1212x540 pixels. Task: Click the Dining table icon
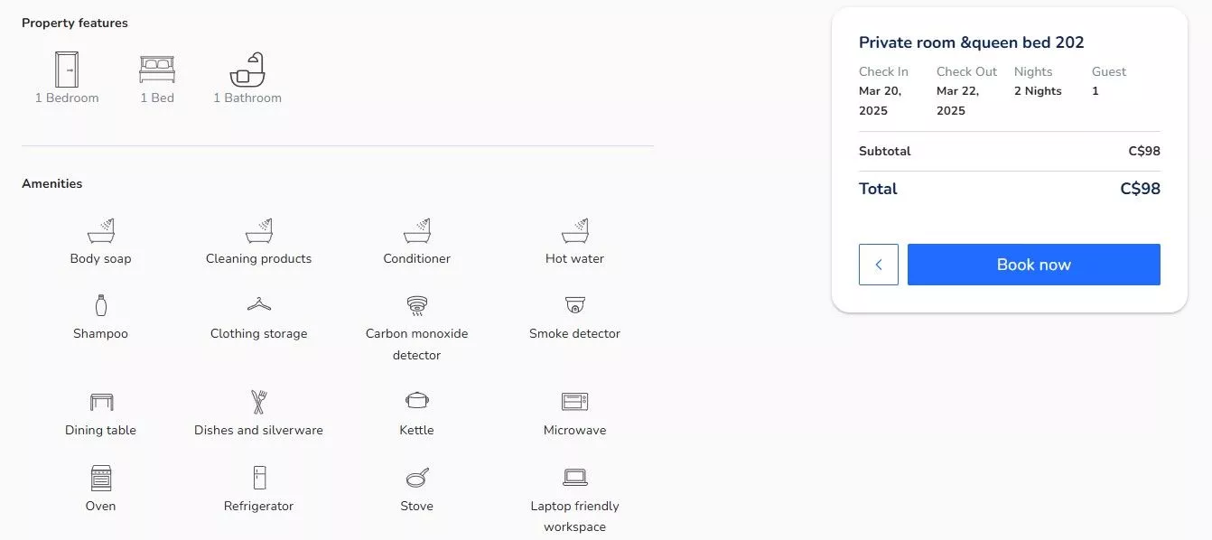pos(101,402)
